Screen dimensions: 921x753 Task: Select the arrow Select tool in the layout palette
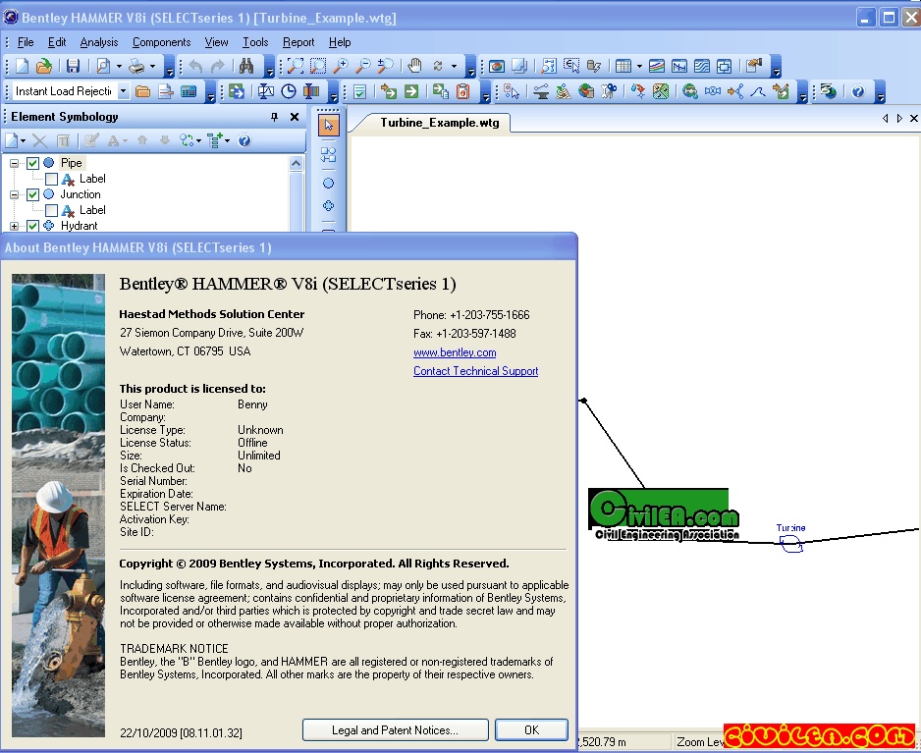[328, 125]
